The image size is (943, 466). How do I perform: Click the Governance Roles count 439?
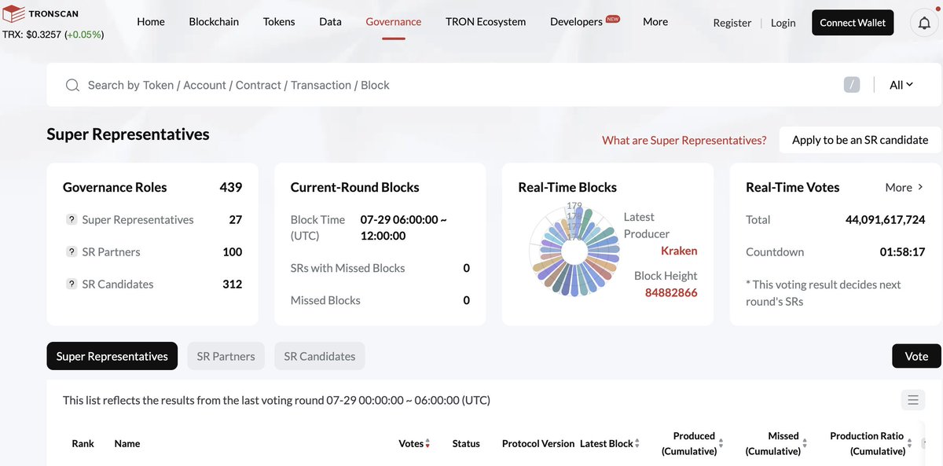coord(231,187)
